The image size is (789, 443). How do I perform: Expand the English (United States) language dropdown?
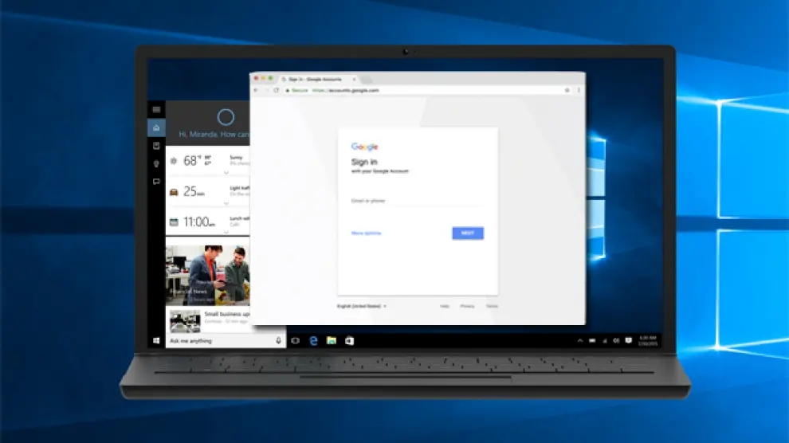coord(361,306)
